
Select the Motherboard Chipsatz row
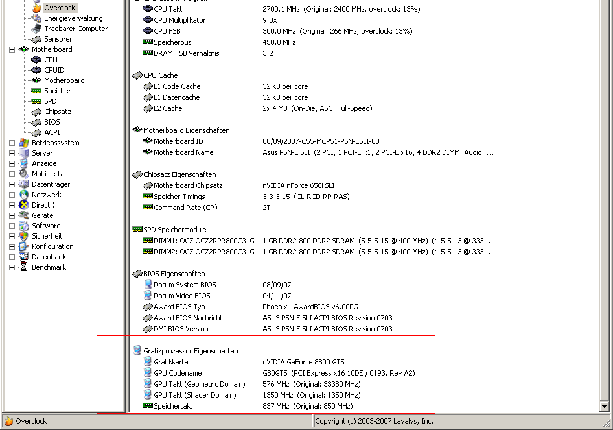coord(239,185)
